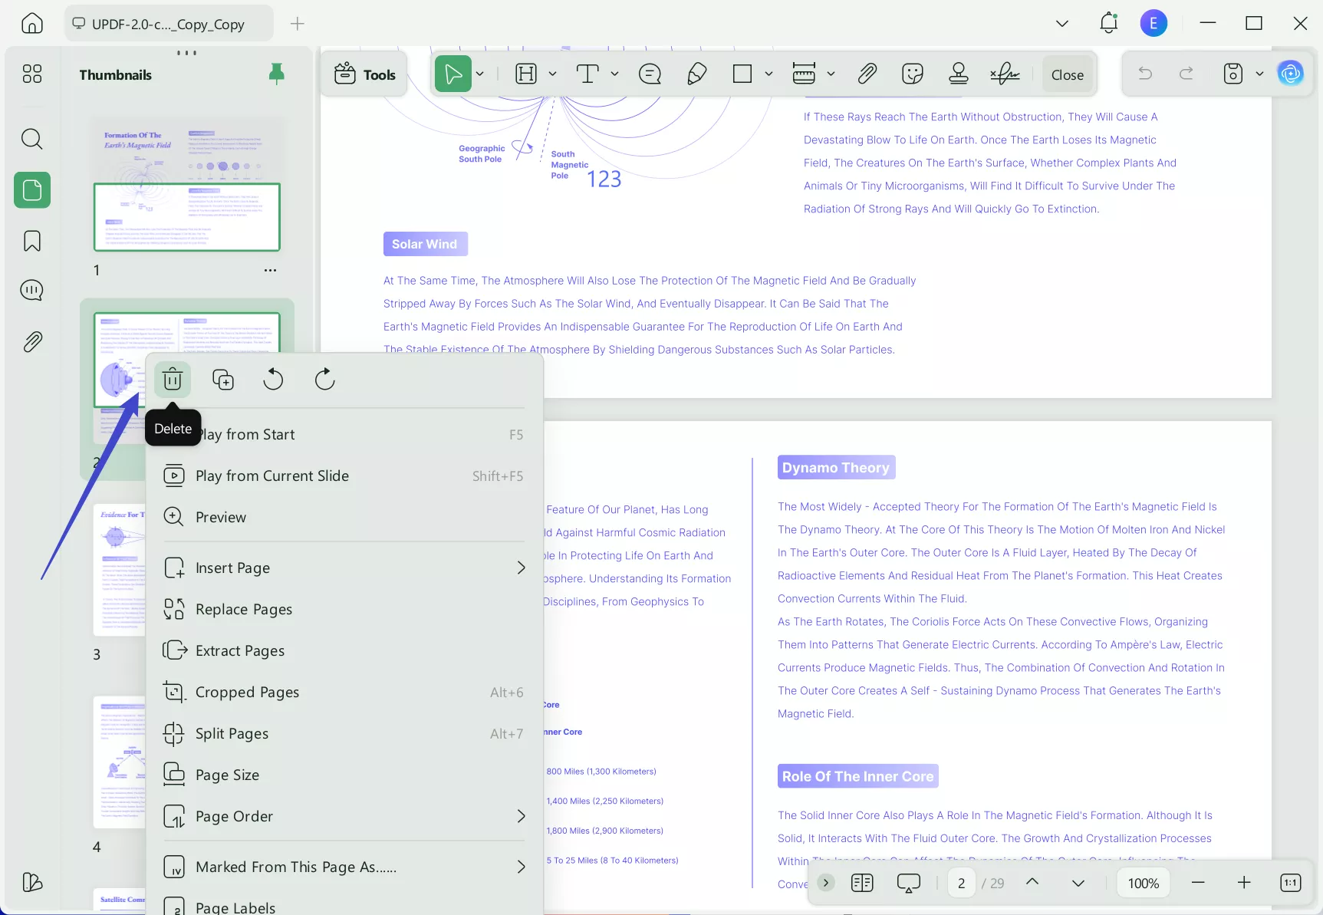Open the AI assistant
Viewport: 1323px width, 915px height.
point(1291,73)
